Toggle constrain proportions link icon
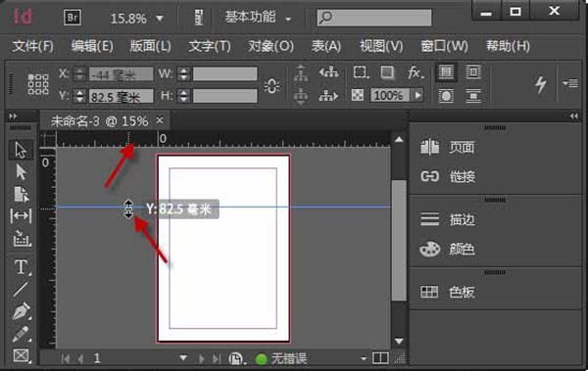588x371 pixels. [271, 86]
